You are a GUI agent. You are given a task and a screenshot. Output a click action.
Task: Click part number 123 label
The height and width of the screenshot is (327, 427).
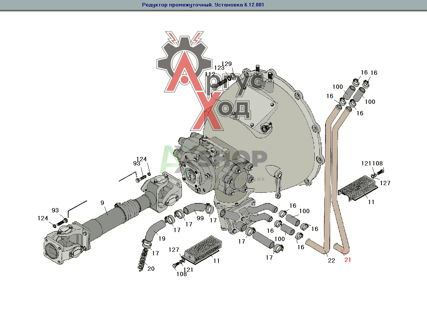[x=219, y=68]
